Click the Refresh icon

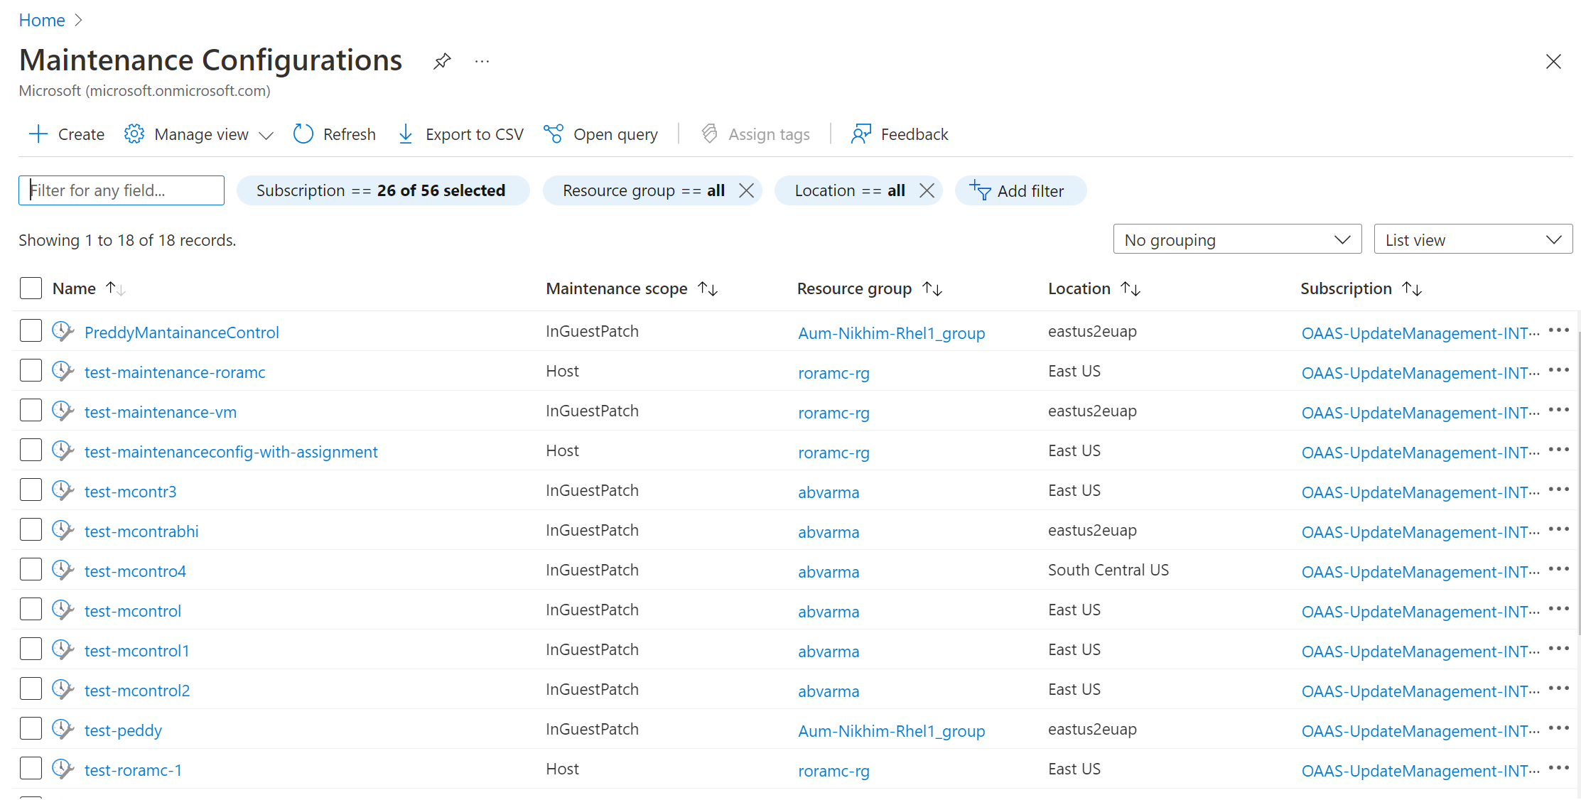tap(303, 134)
